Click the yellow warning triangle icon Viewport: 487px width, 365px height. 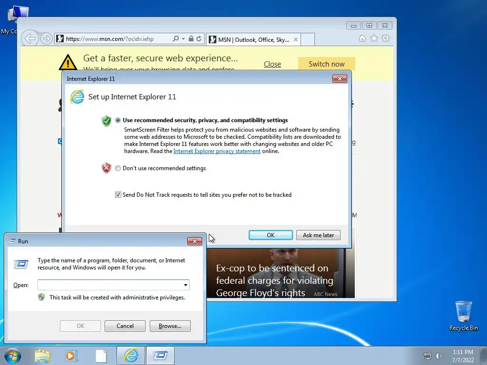tap(68, 62)
